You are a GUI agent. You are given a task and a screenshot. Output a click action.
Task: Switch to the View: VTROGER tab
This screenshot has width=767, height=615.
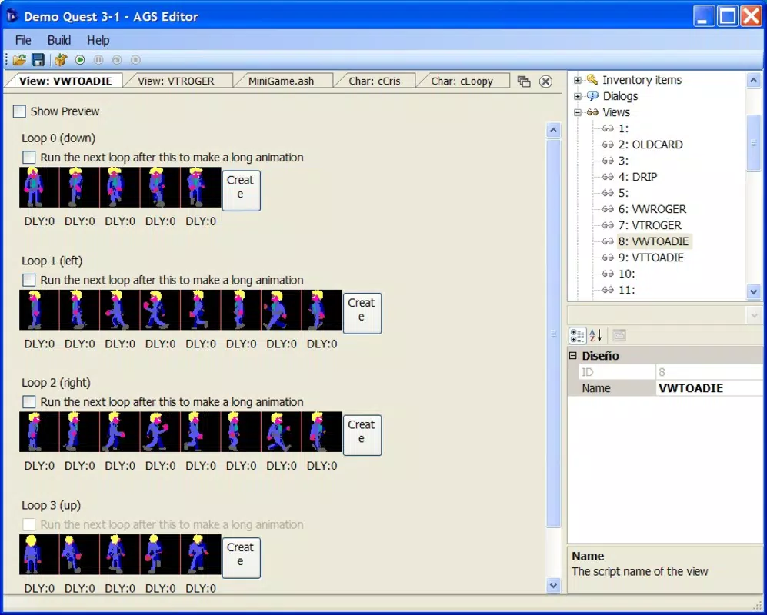(176, 81)
